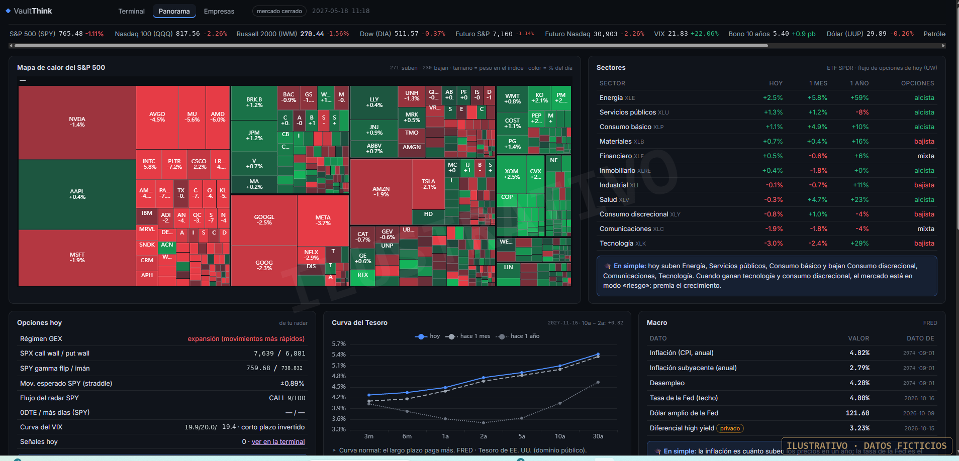
Task: Click the S&P 500 (SPY) ticker quote
Action: (x=56, y=34)
